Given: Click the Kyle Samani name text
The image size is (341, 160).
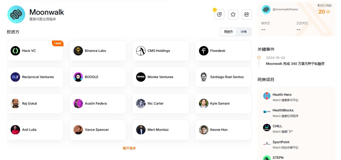Looking at the screenshot, I should point(220,103).
